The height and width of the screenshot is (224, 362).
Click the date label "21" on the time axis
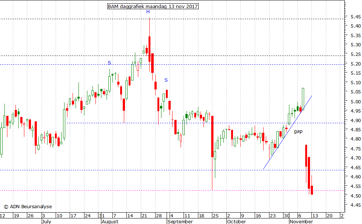(144, 216)
